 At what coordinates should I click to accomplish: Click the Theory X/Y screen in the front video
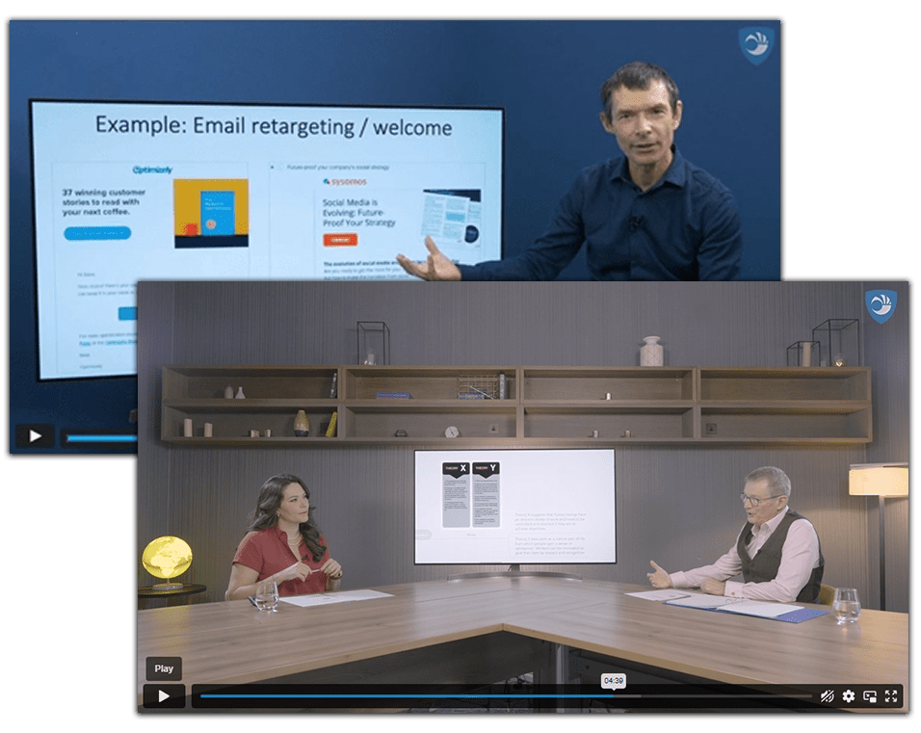point(514,507)
